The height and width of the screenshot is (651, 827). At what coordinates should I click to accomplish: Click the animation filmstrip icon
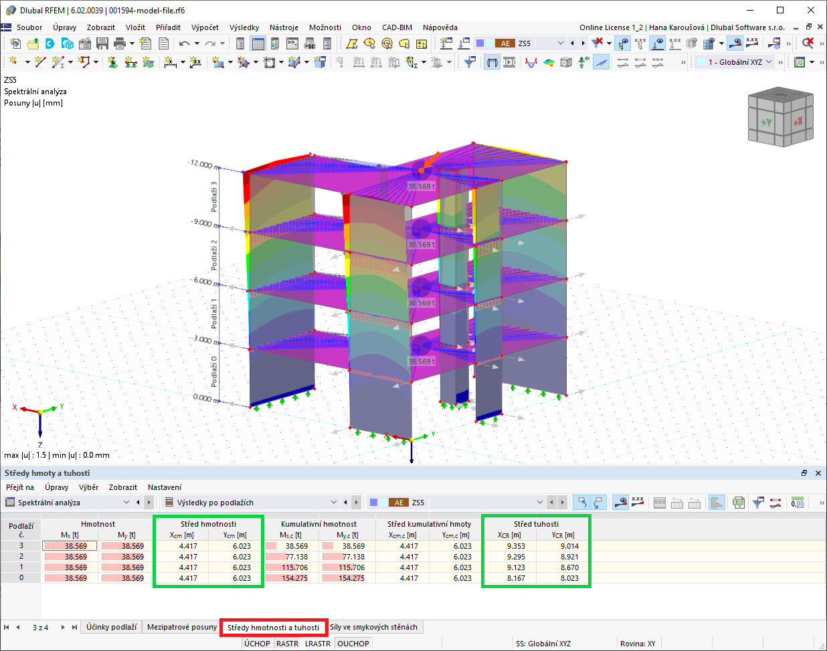point(509,62)
